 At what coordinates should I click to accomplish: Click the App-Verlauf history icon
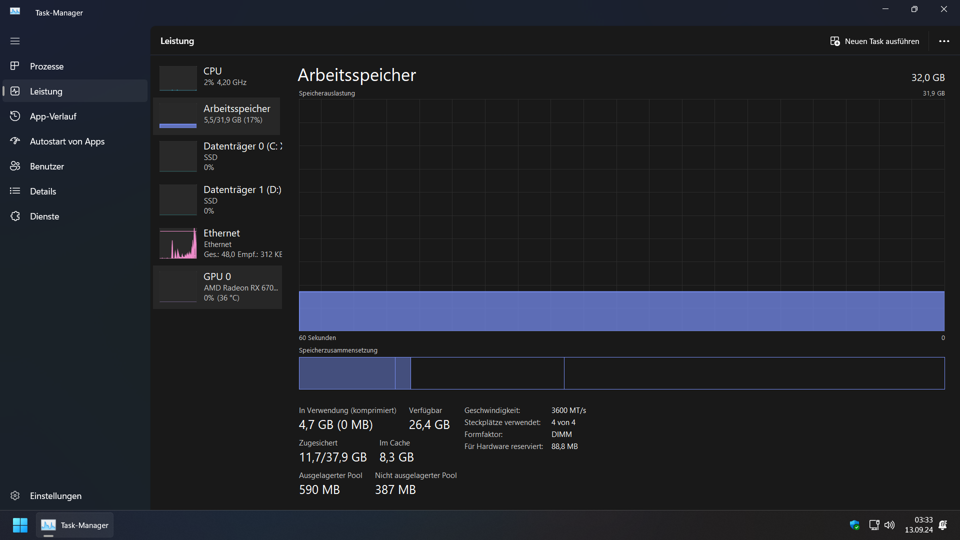[x=15, y=116]
